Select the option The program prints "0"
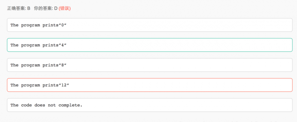This screenshot has width=297, height=122. [x=150, y=25]
